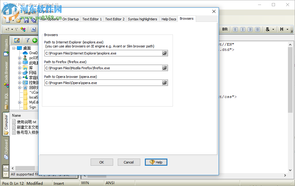Open the Search menu
Screen dimensions: 295x186
coord(29,13)
